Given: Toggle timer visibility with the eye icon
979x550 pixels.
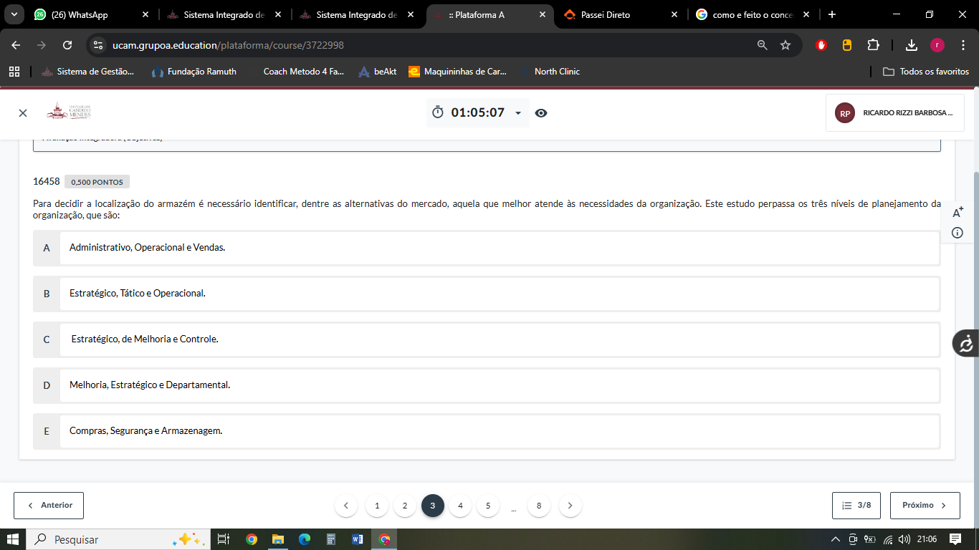Looking at the screenshot, I should pyautogui.click(x=541, y=113).
